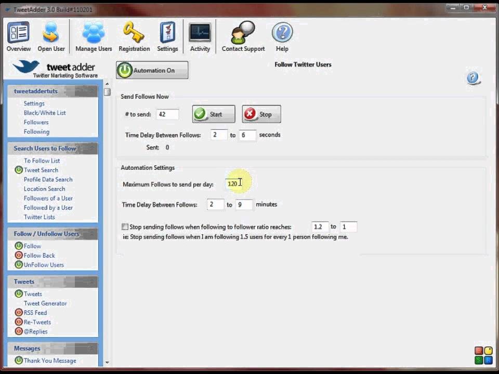Open the RSS Feed page
This screenshot has width=499, height=374.
tap(35, 313)
